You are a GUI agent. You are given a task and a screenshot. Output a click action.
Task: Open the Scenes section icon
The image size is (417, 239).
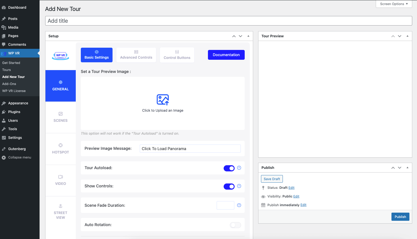click(x=60, y=114)
